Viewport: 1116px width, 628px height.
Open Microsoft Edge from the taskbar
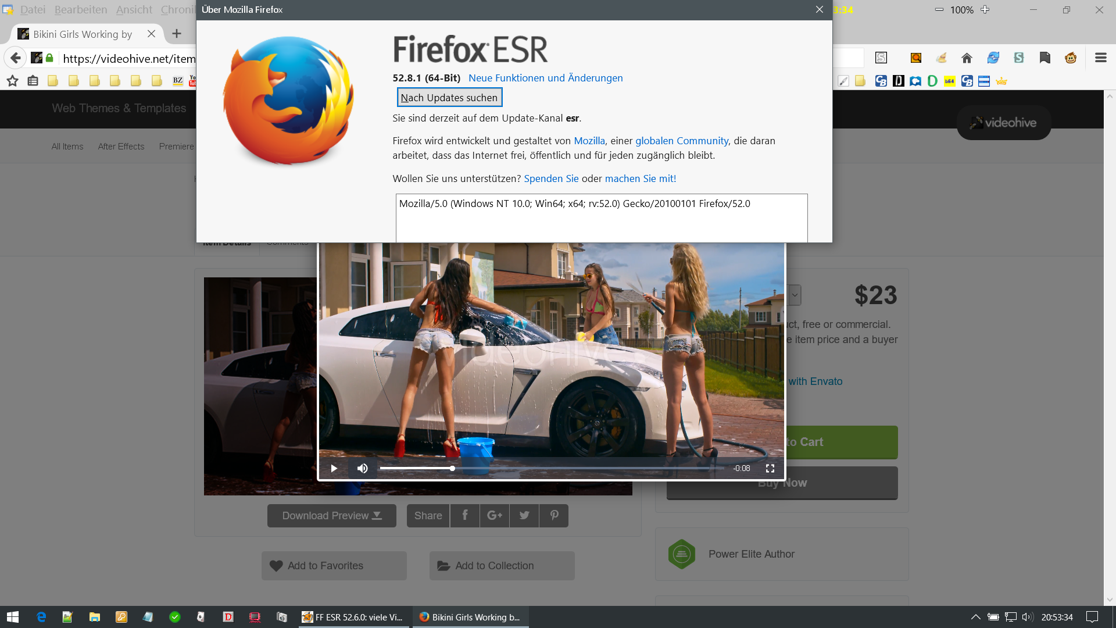click(x=41, y=617)
